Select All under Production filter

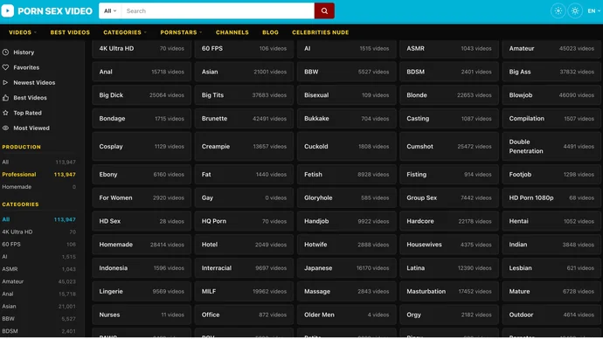tap(38, 162)
